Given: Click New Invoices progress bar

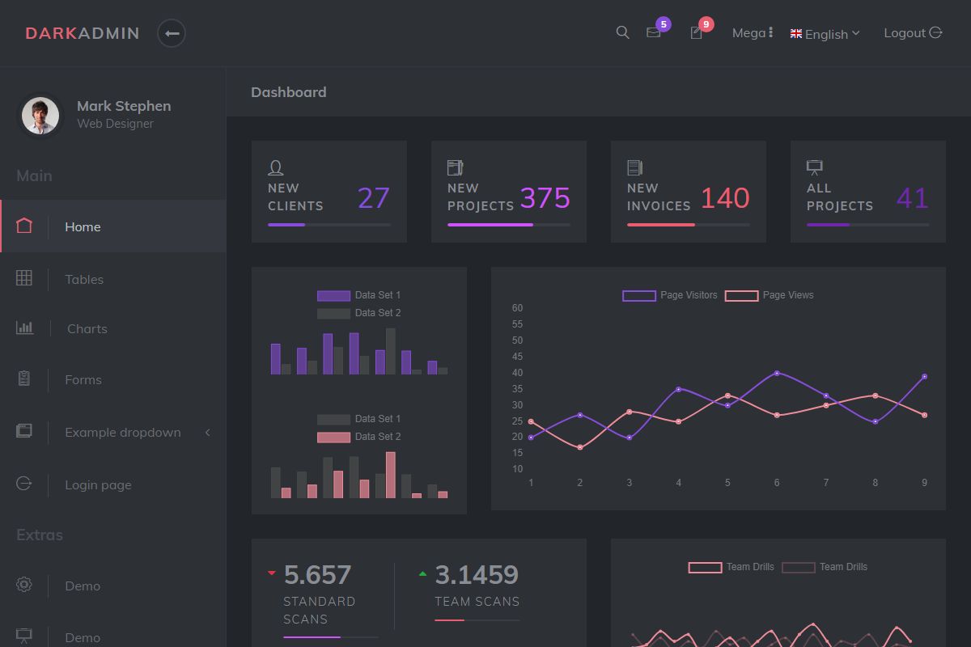Looking at the screenshot, I should coord(689,224).
